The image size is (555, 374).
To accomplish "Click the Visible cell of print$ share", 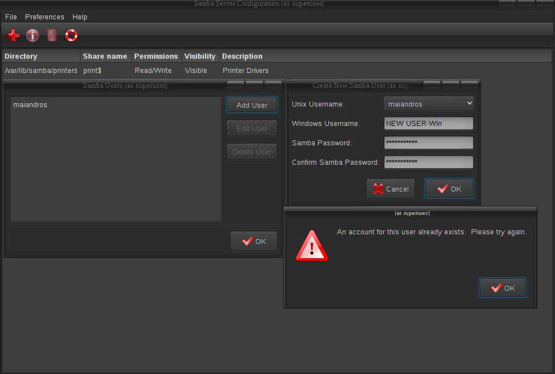I will click(196, 71).
